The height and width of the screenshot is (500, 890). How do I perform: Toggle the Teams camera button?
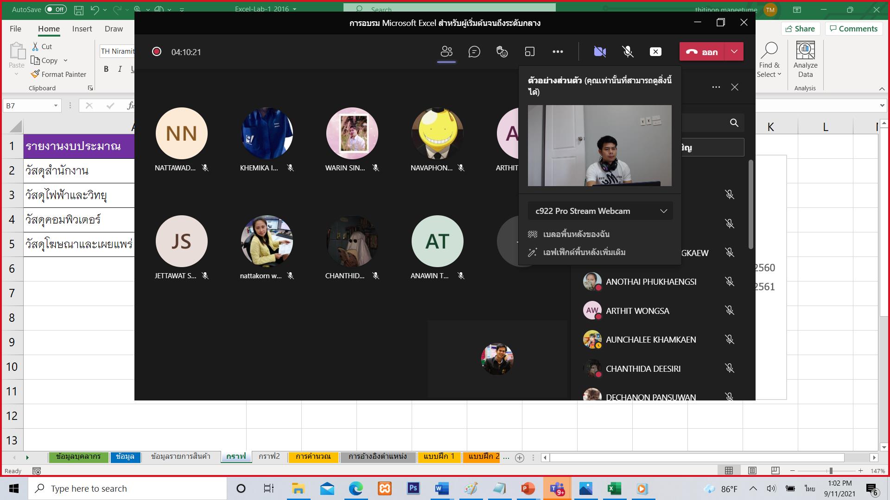click(x=600, y=52)
